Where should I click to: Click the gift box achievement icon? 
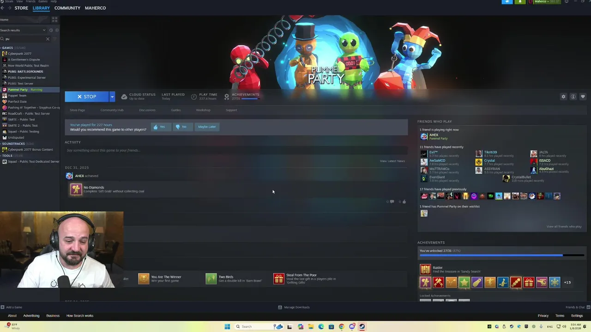tap(529, 282)
